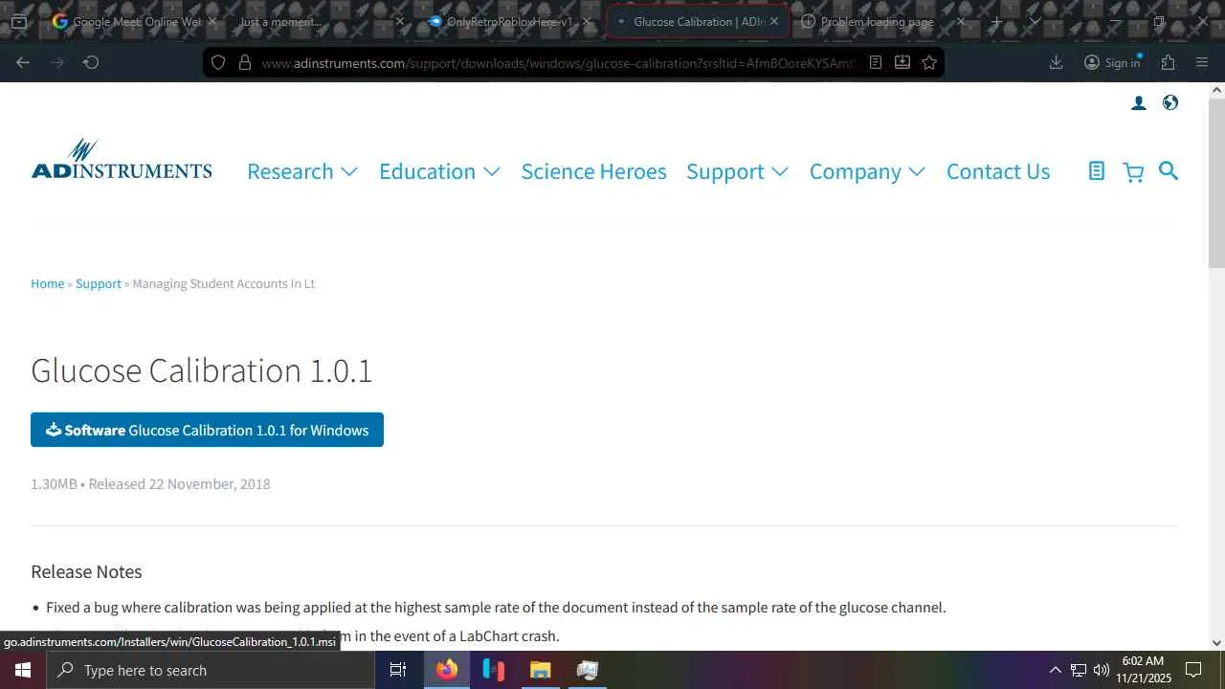Open the site search magnifier

click(x=1169, y=170)
